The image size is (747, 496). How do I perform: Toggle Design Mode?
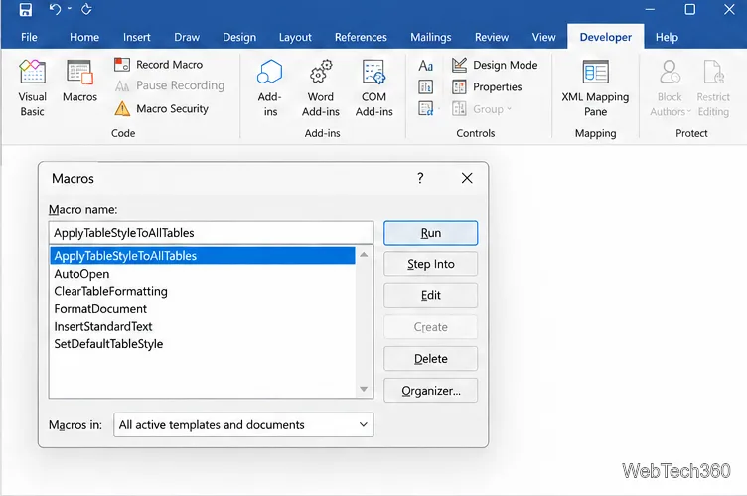(x=495, y=65)
